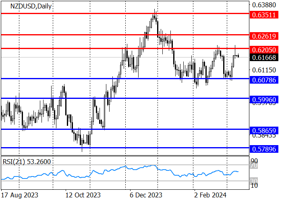Click the 0.57896 blue support label

[x=264, y=149]
